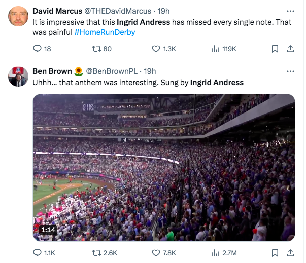Share David Marcus's tweet
This screenshot has width=306, height=263.
[290, 49]
